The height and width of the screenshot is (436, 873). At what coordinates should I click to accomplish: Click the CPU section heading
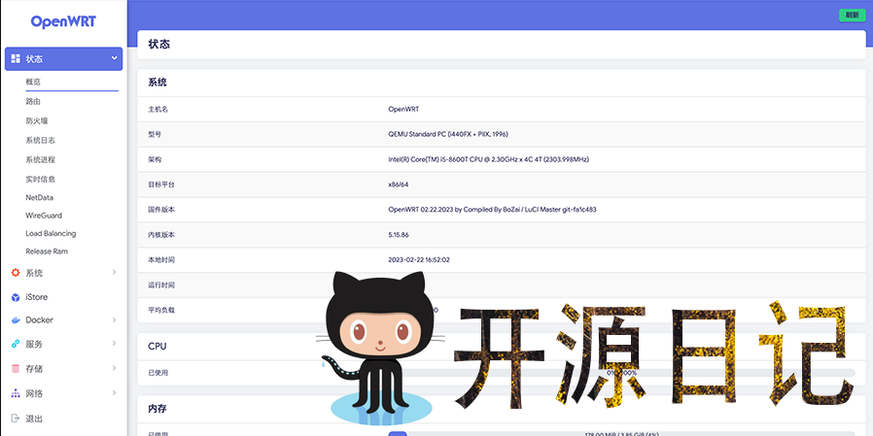click(x=157, y=346)
